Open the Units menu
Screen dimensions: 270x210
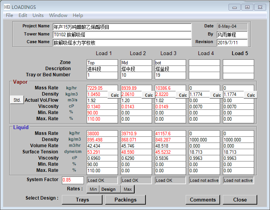38,15
